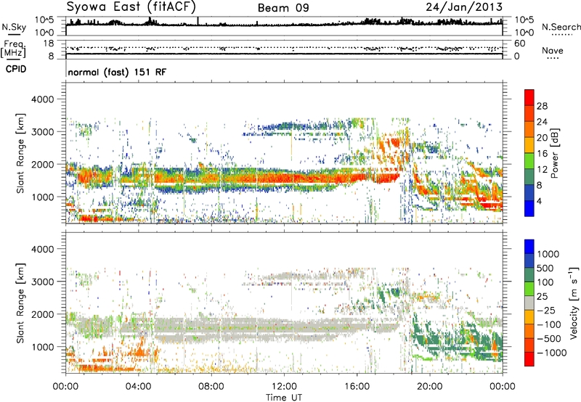The image size is (581, 402).
Task: Pick grey Velocity swatch between -25 and 25
Action: point(529,303)
